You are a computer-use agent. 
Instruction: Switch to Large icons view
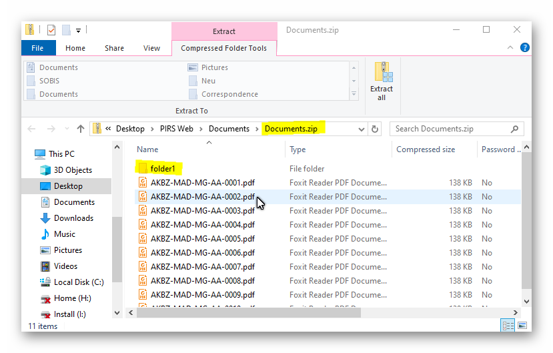point(523,326)
